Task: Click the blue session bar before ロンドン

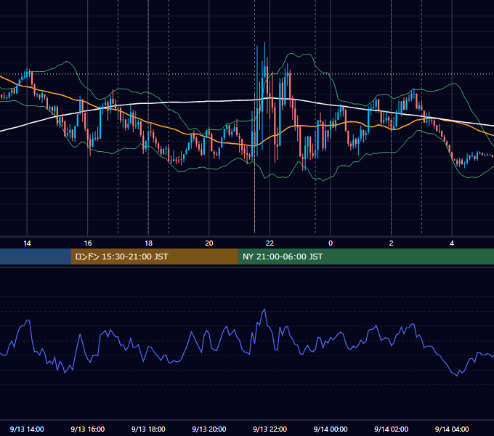Action: [36, 257]
